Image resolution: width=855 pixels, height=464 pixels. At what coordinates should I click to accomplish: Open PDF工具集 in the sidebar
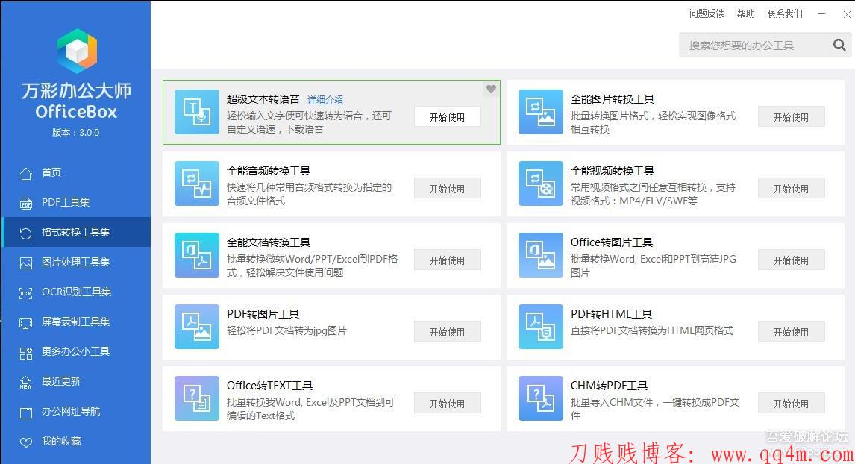[76, 202]
